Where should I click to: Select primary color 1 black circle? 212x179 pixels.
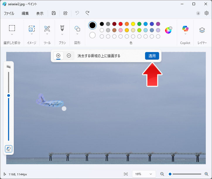pyautogui.click(x=92, y=25)
